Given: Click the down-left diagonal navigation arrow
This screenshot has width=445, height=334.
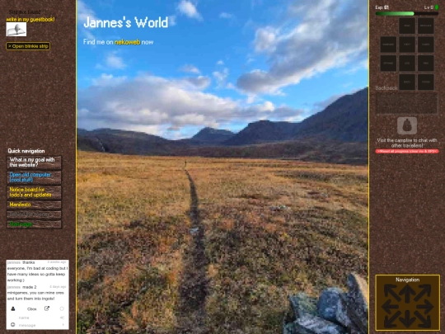Looking at the screenshot, I should pos(392,319).
